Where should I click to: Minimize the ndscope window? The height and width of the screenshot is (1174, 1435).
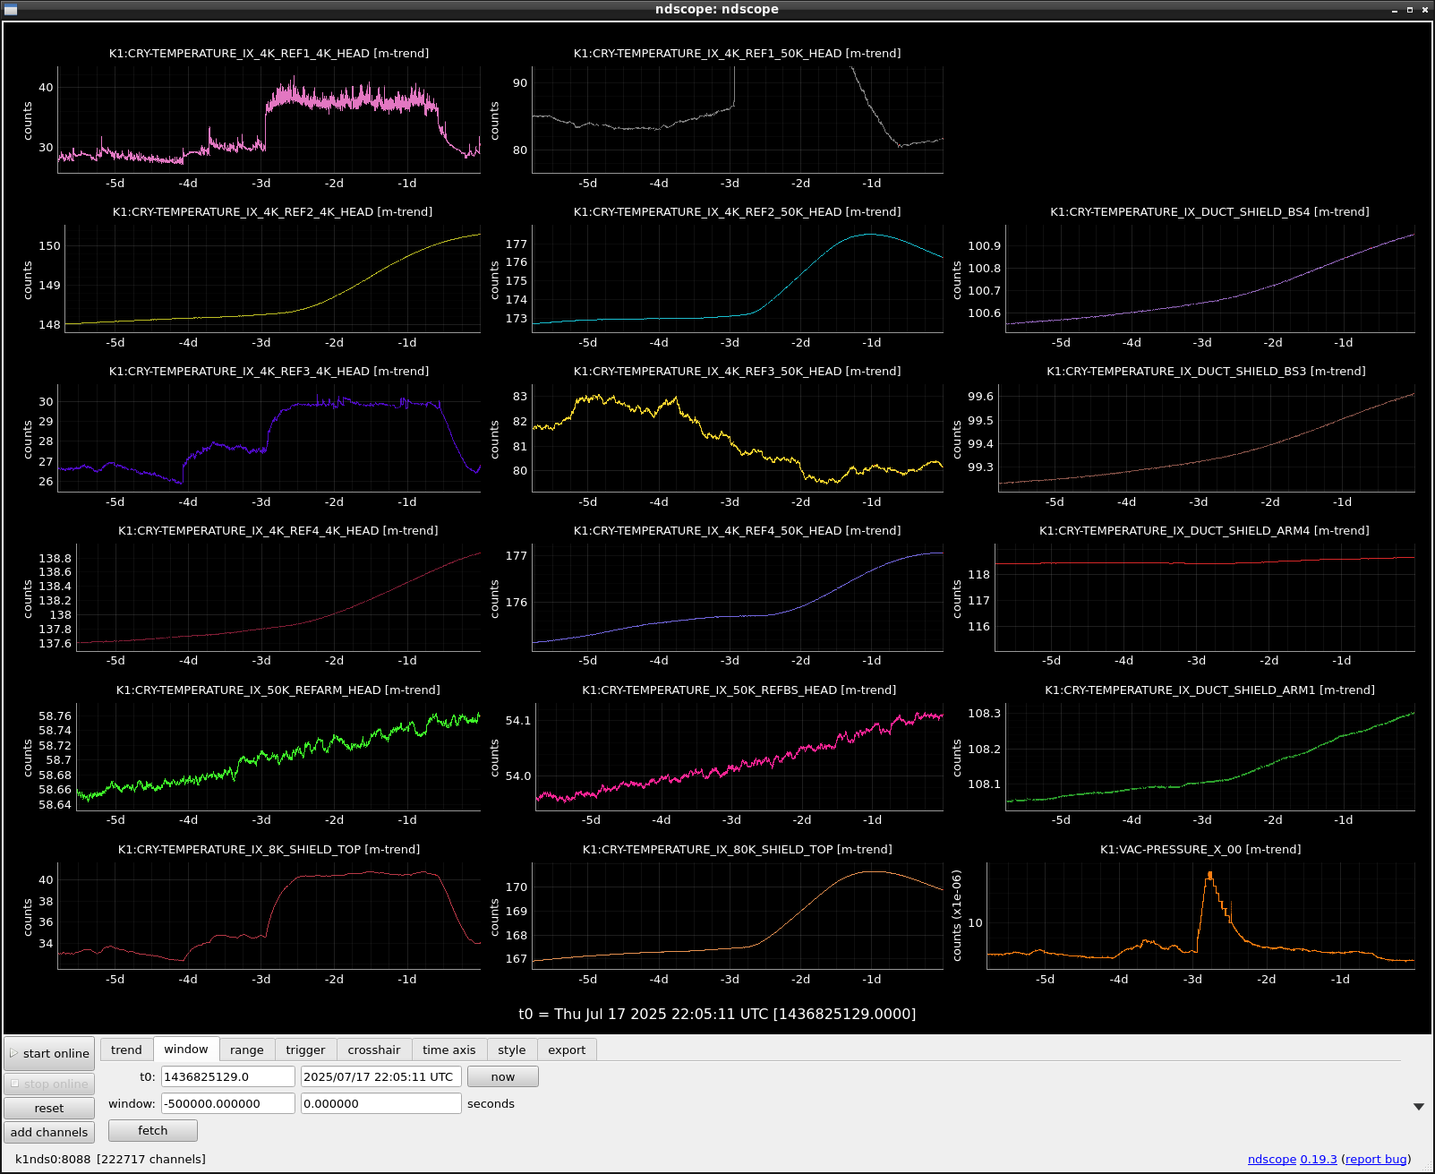[1395, 10]
